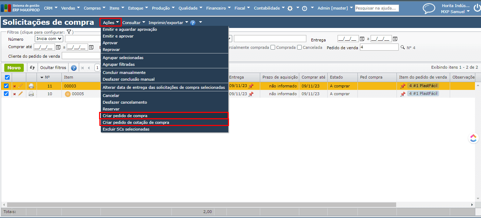Open the 'Inicia com' Número dropdown
Viewport: 481px width, 218px height.
pyautogui.click(x=49, y=39)
